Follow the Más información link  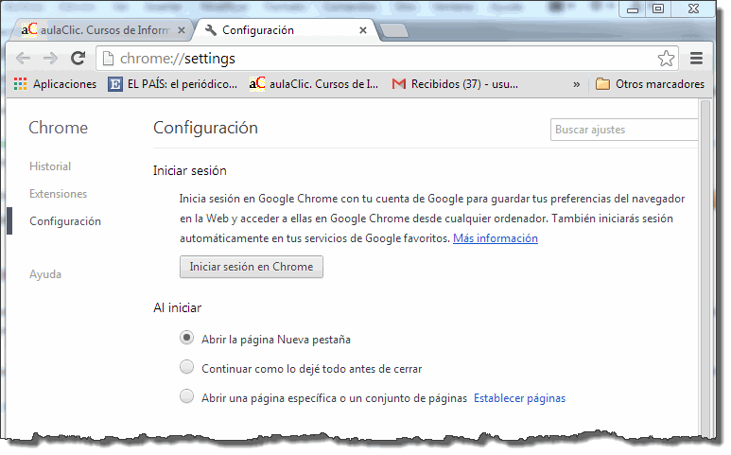(496, 238)
